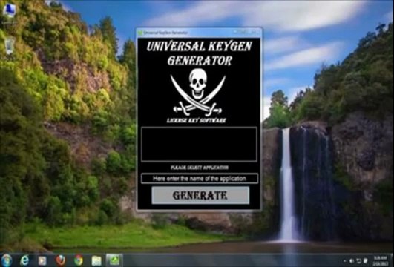Select the active keygen taskbar button
This screenshot has height=267, width=394.
(x=114, y=260)
